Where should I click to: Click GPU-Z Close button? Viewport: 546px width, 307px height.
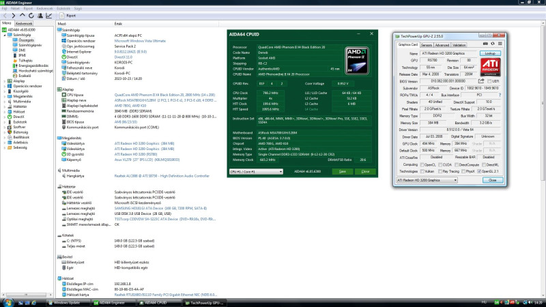[x=492, y=180]
